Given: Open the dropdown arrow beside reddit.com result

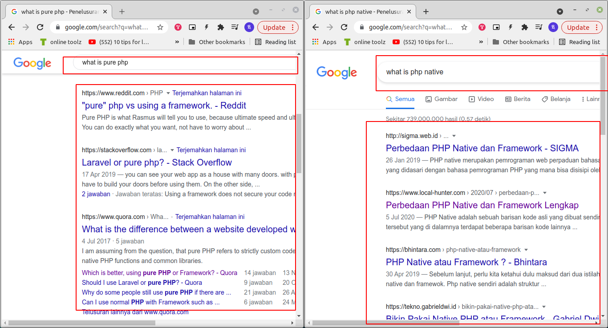Looking at the screenshot, I should tap(168, 93).
